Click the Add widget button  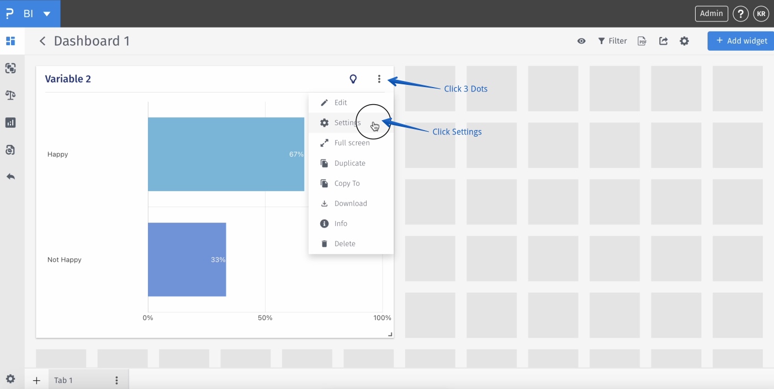point(741,41)
